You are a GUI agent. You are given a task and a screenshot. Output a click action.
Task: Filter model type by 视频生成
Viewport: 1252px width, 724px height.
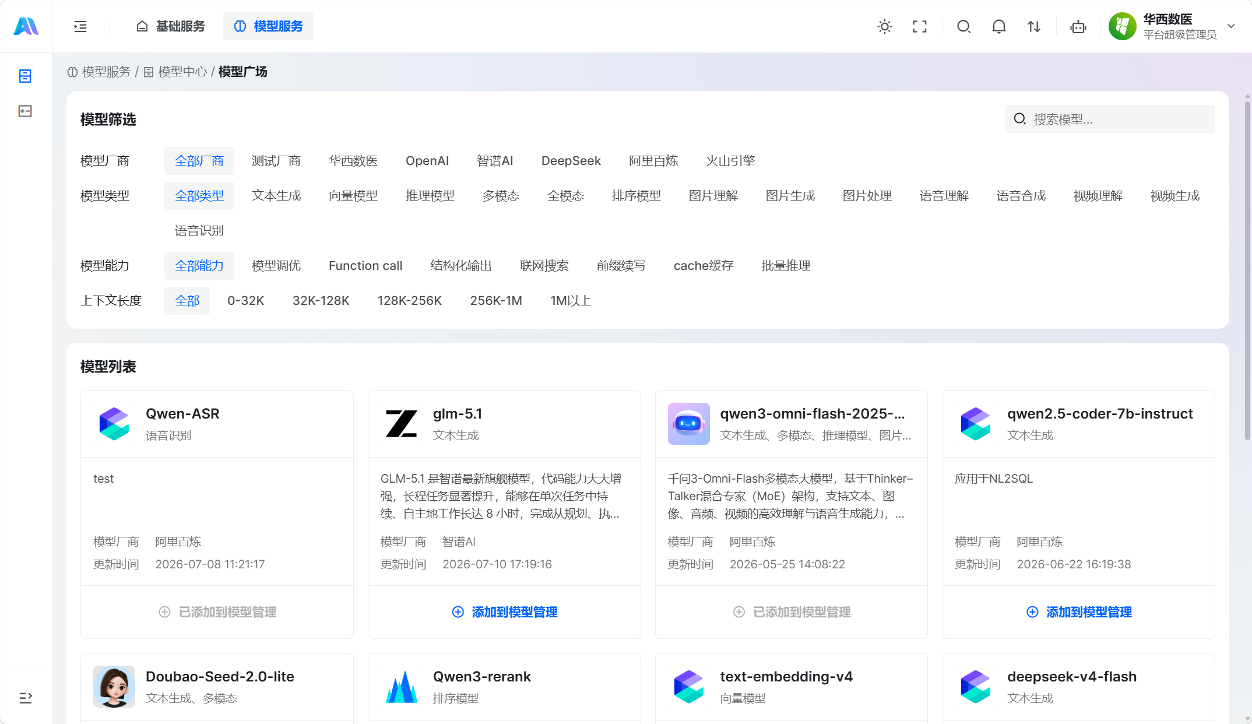1175,196
